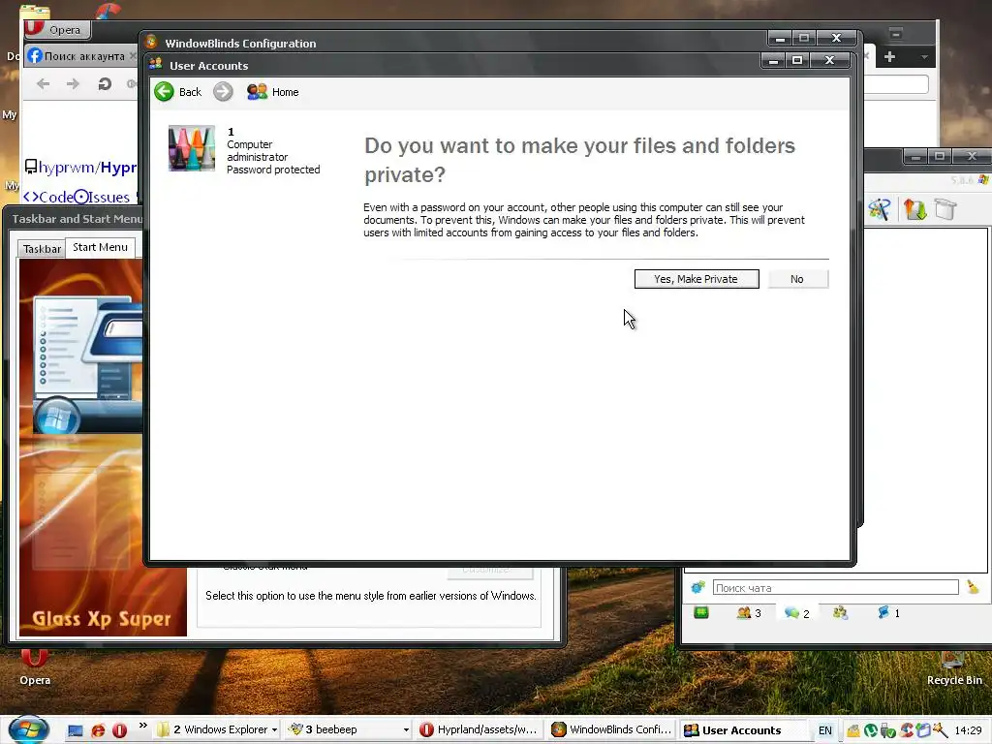Click into the Поиск чата search field
Screen dimensions: 992x744
point(835,588)
